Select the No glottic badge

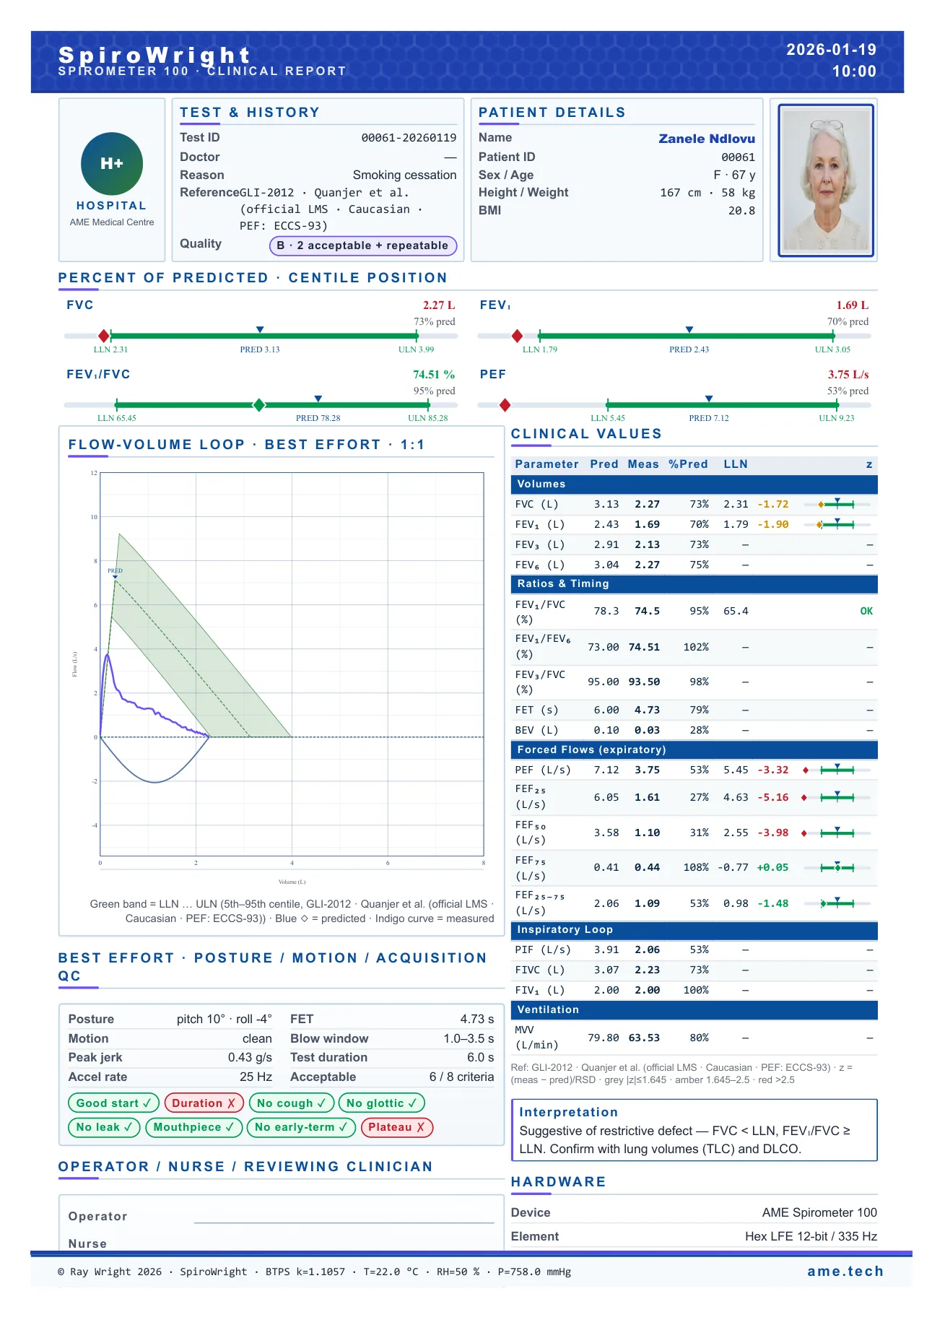tap(381, 1103)
